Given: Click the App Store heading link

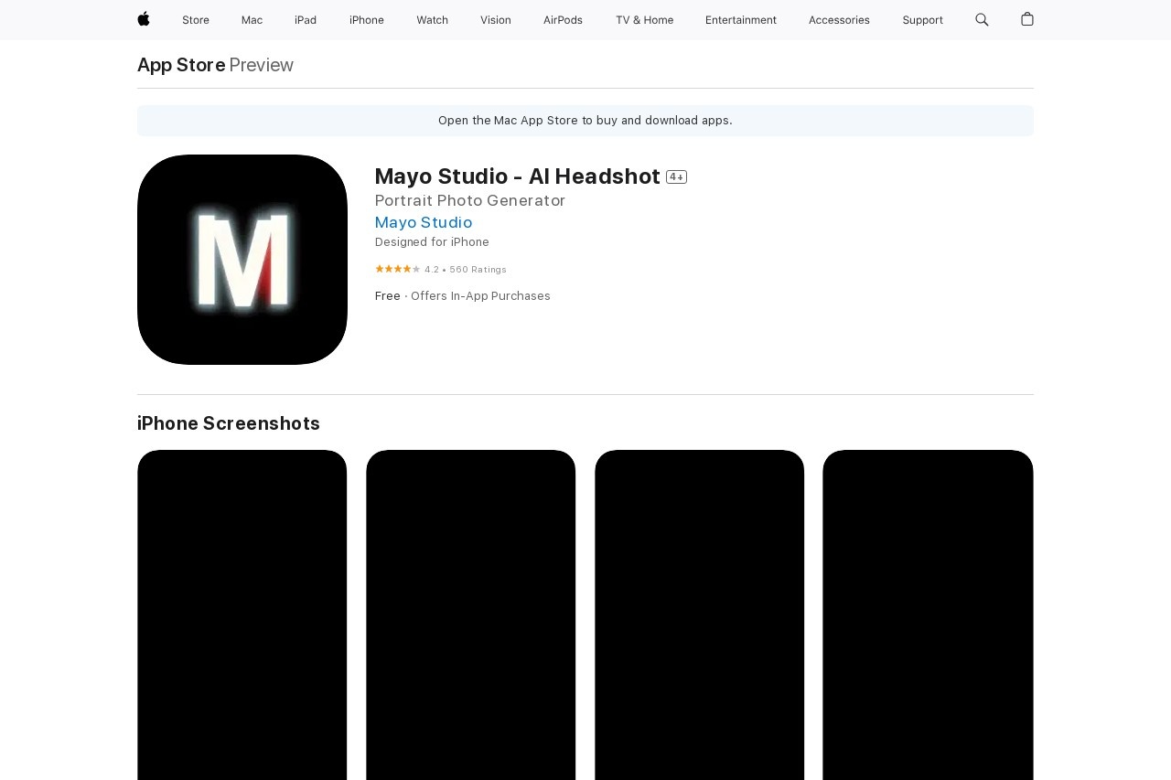Looking at the screenshot, I should [181, 65].
